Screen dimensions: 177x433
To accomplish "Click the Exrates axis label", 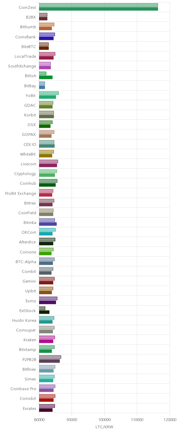I will (x=29, y=408).
